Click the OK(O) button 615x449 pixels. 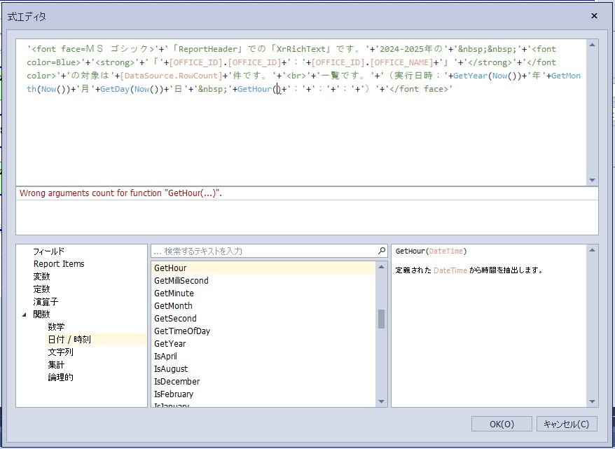tap(501, 424)
